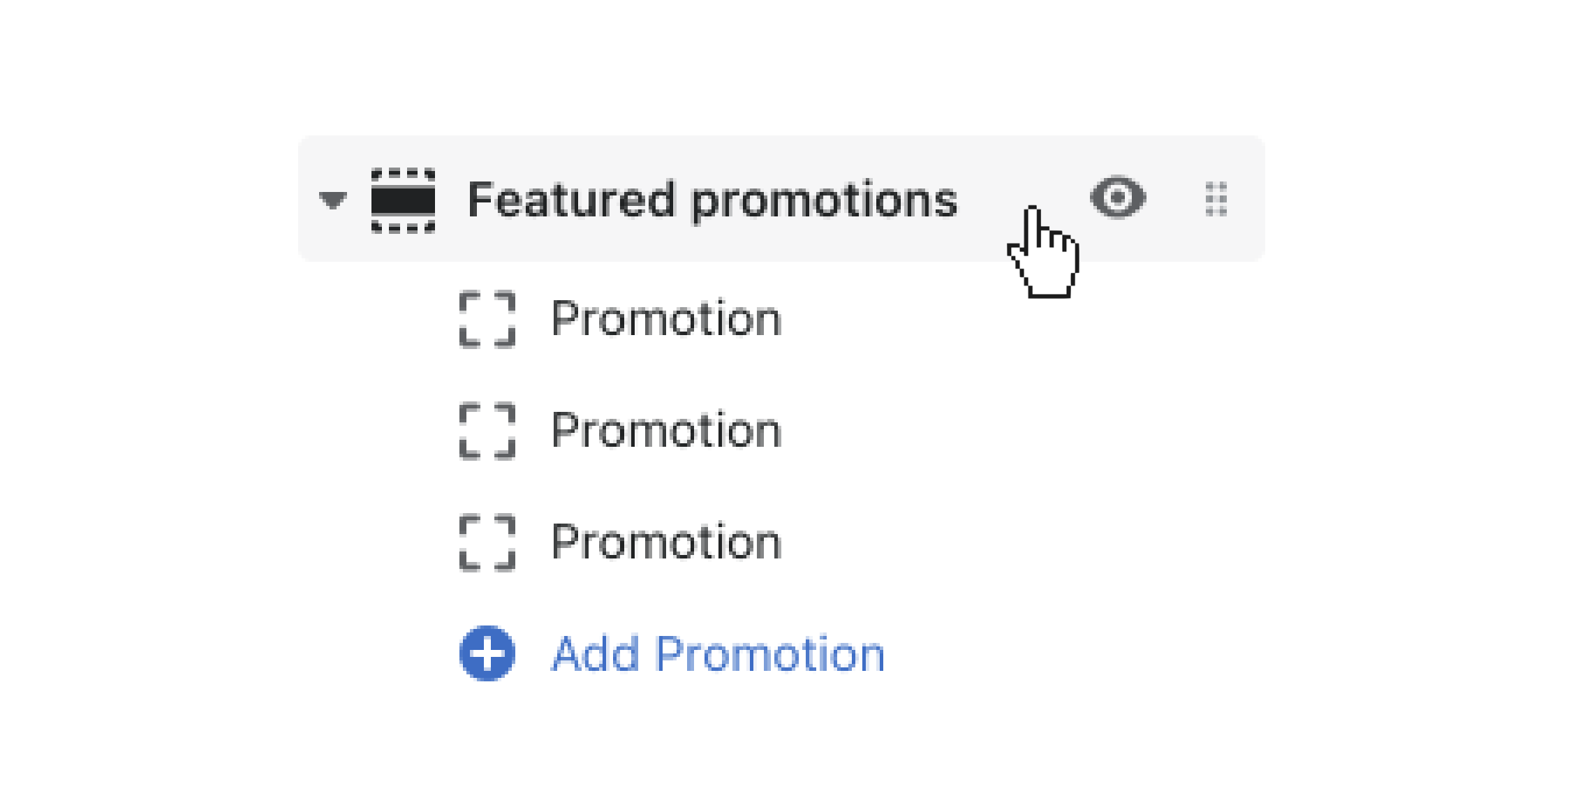Click the blue plus icon beside Add Promotion
Viewport: 1578px width, 807px height.
point(487,655)
